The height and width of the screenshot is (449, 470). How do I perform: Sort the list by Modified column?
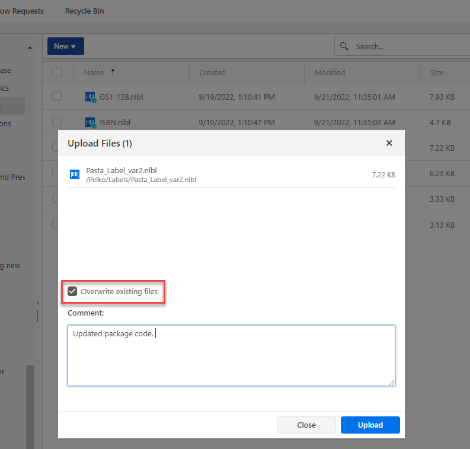coord(330,72)
